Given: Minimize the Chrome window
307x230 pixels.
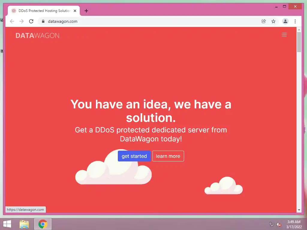Looking at the screenshot, I should [276, 7].
